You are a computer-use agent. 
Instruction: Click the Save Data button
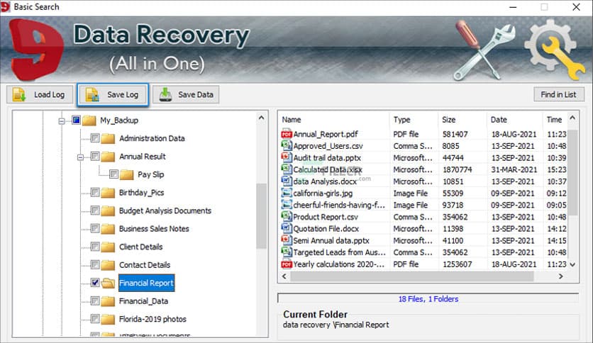tap(186, 94)
